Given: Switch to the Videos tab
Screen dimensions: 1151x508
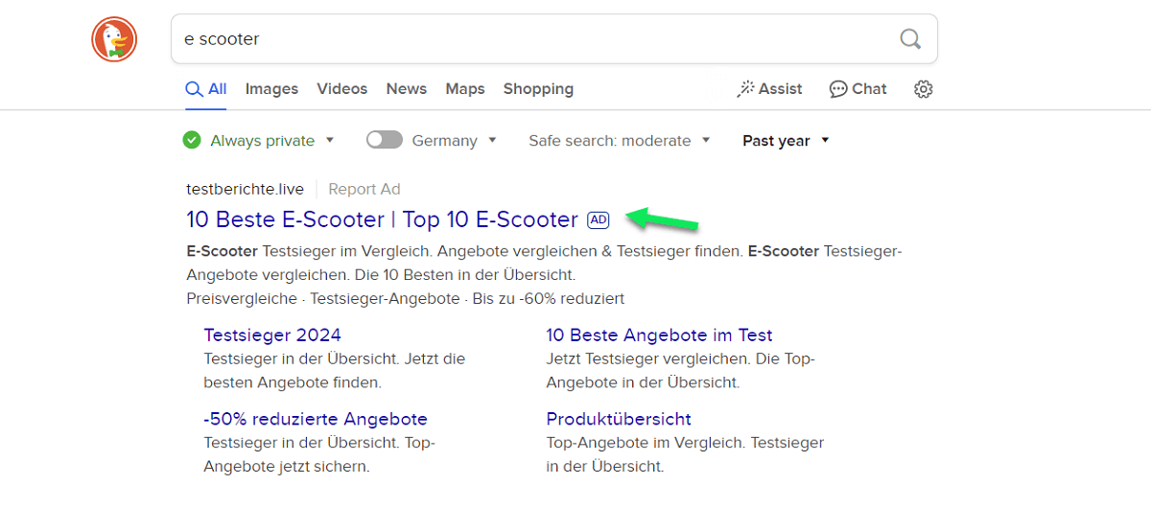Looking at the screenshot, I should point(342,89).
